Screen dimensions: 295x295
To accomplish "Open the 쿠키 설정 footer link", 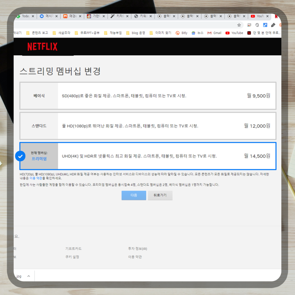I will pyautogui.click(x=72, y=257).
